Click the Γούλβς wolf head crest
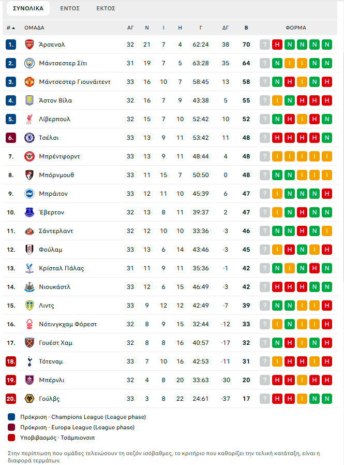Image resolution: width=344 pixels, height=465 pixels. pyautogui.click(x=28, y=399)
